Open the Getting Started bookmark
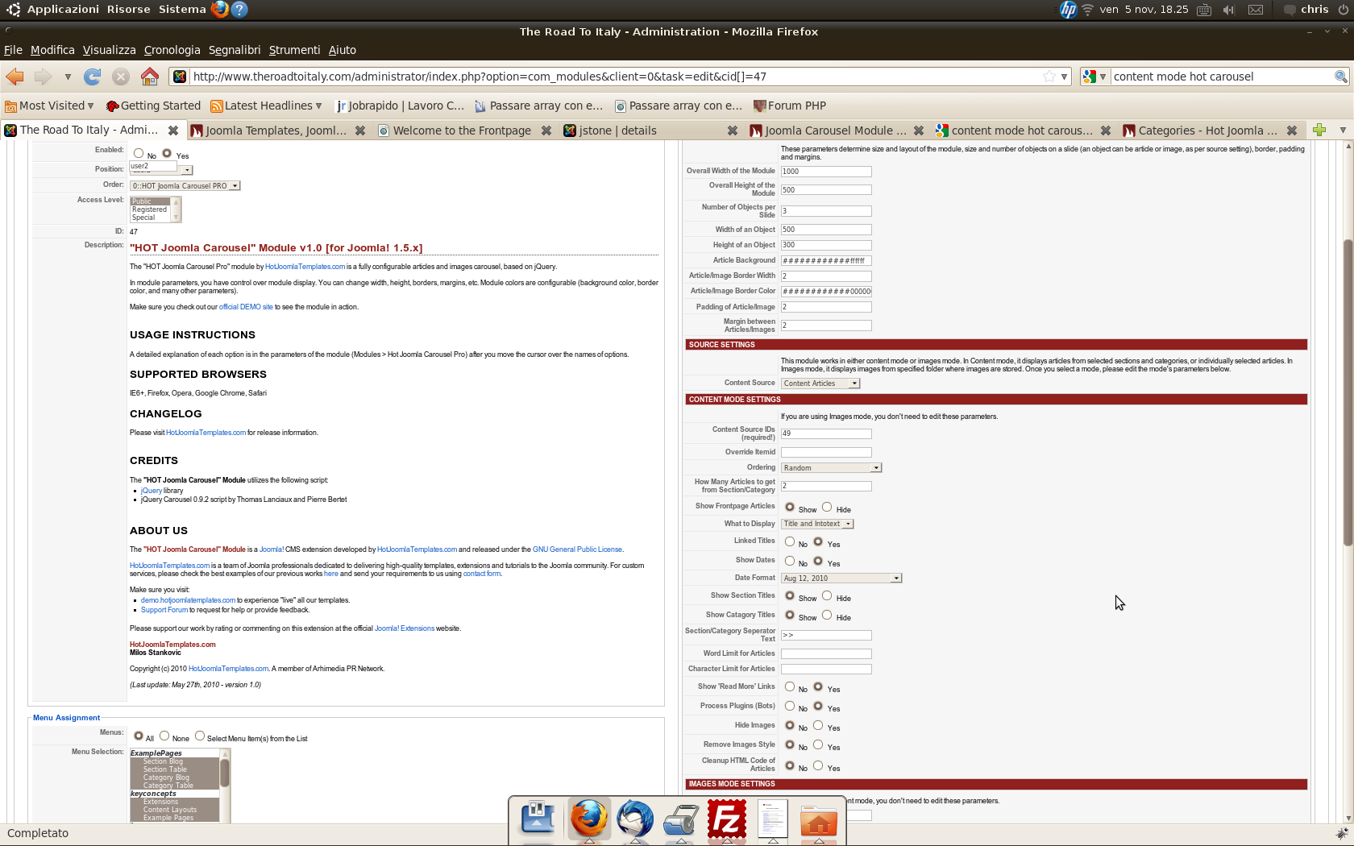The image size is (1354, 846). tap(154, 106)
